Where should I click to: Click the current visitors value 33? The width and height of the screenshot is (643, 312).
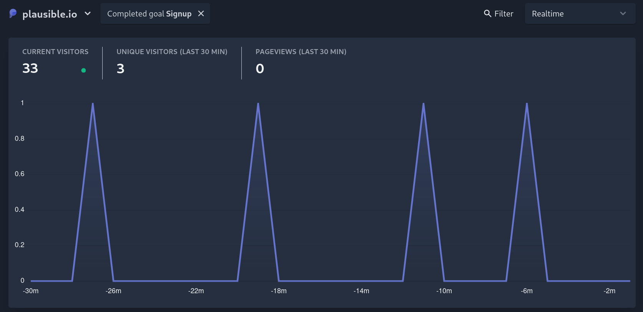(x=30, y=68)
